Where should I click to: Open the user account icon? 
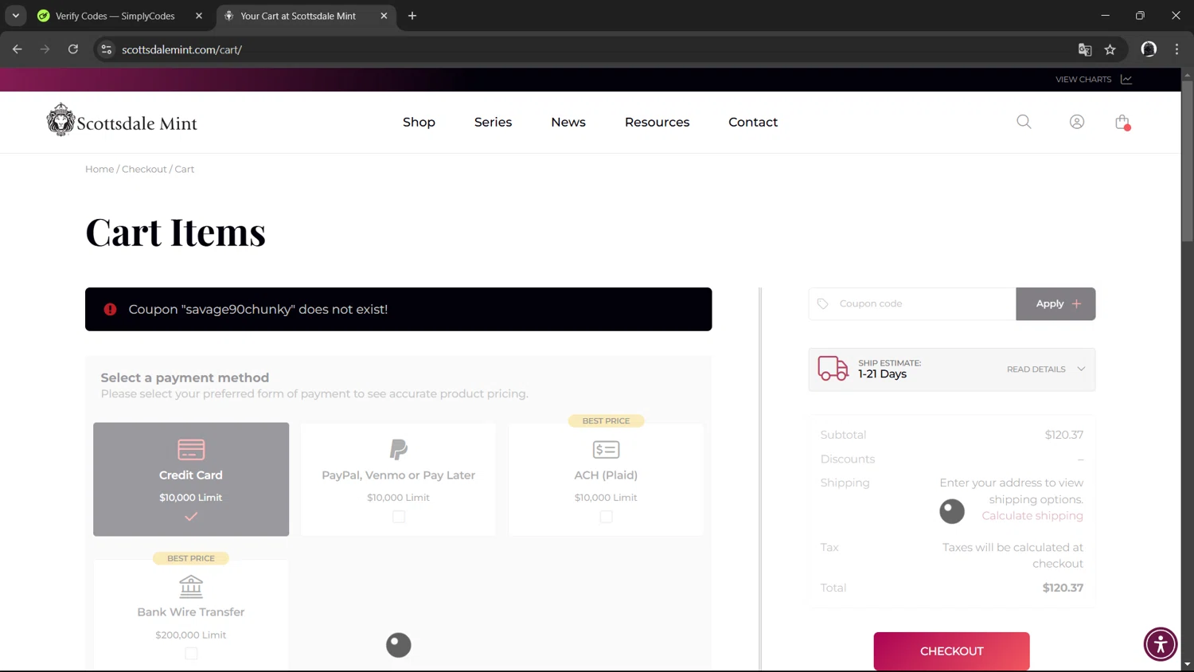tap(1076, 122)
